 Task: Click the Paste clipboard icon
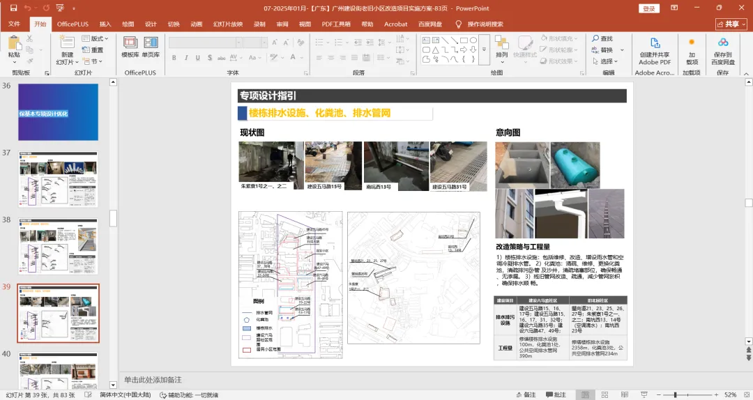click(15, 43)
